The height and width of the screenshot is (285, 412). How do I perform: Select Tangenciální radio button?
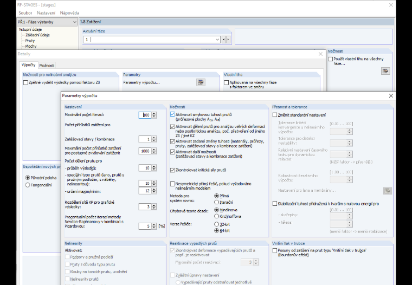(x=28, y=185)
